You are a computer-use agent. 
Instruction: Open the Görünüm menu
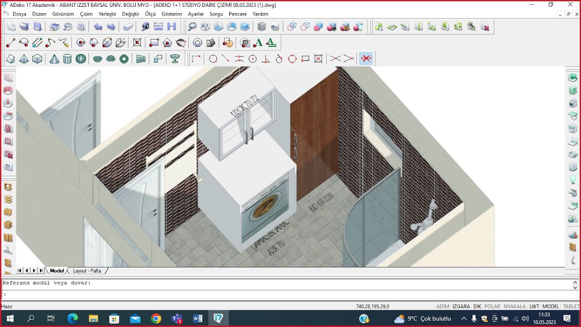tap(63, 14)
